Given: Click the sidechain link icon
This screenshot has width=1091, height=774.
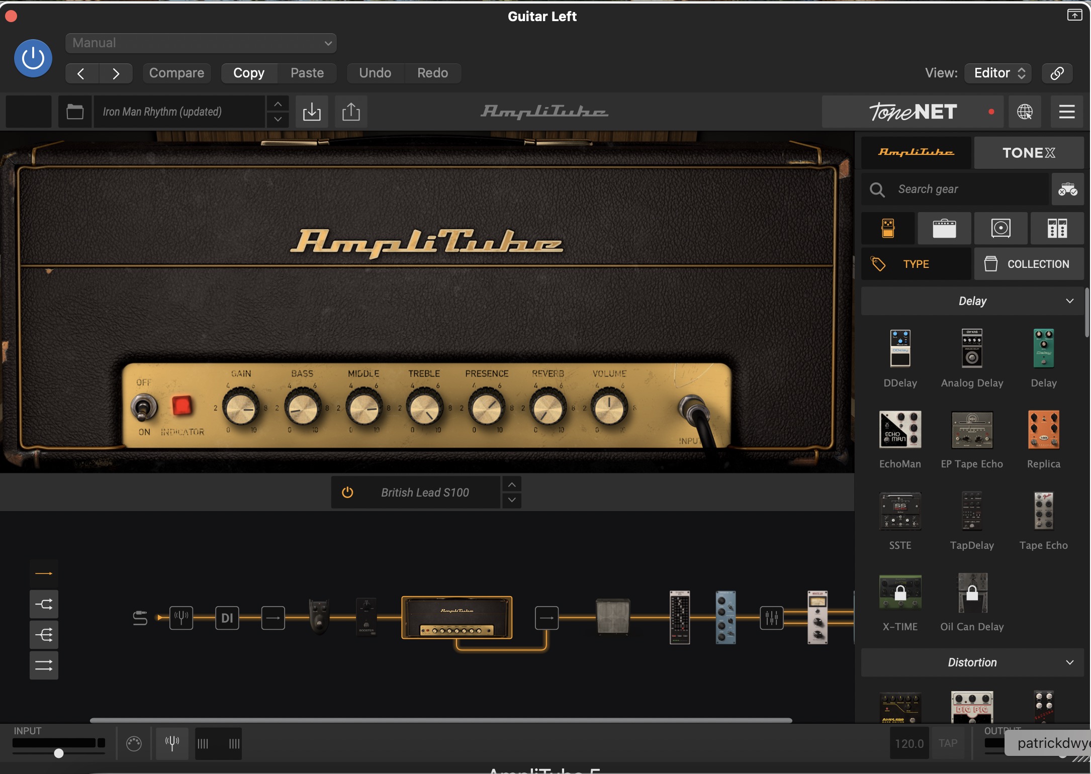Looking at the screenshot, I should [x=1057, y=73].
